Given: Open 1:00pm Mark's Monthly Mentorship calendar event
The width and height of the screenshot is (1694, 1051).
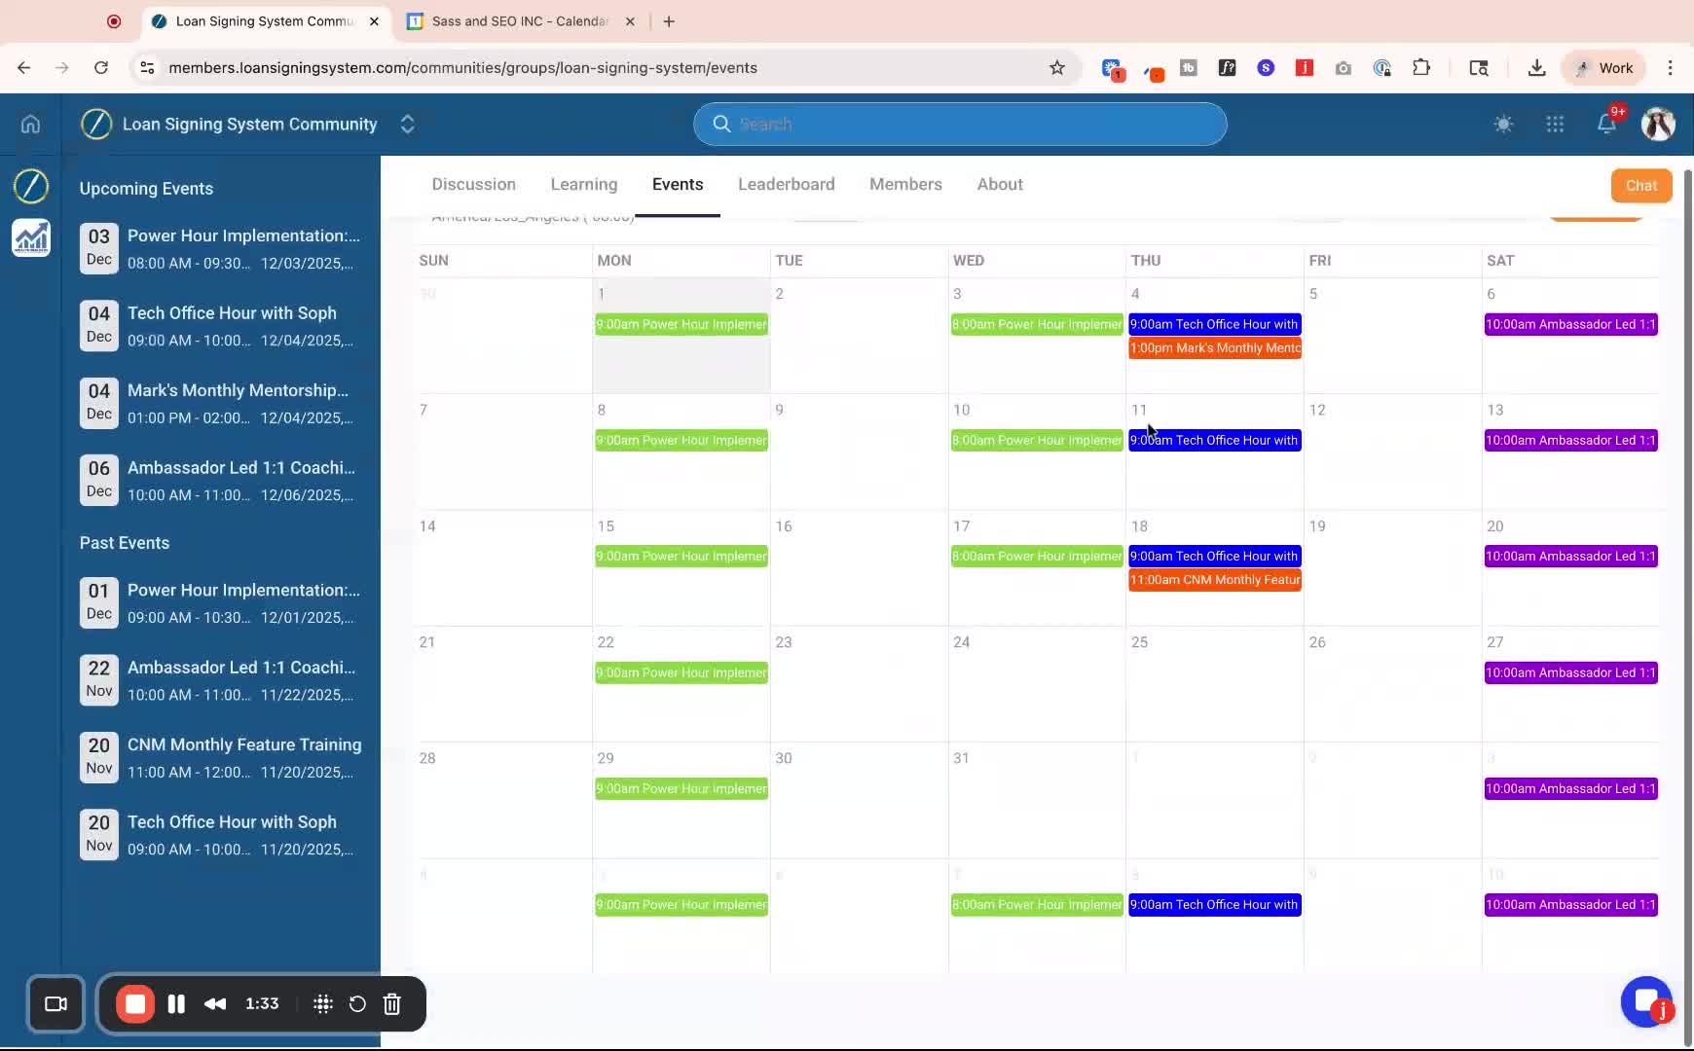Looking at the screenshot, I should coord(1215,347).
